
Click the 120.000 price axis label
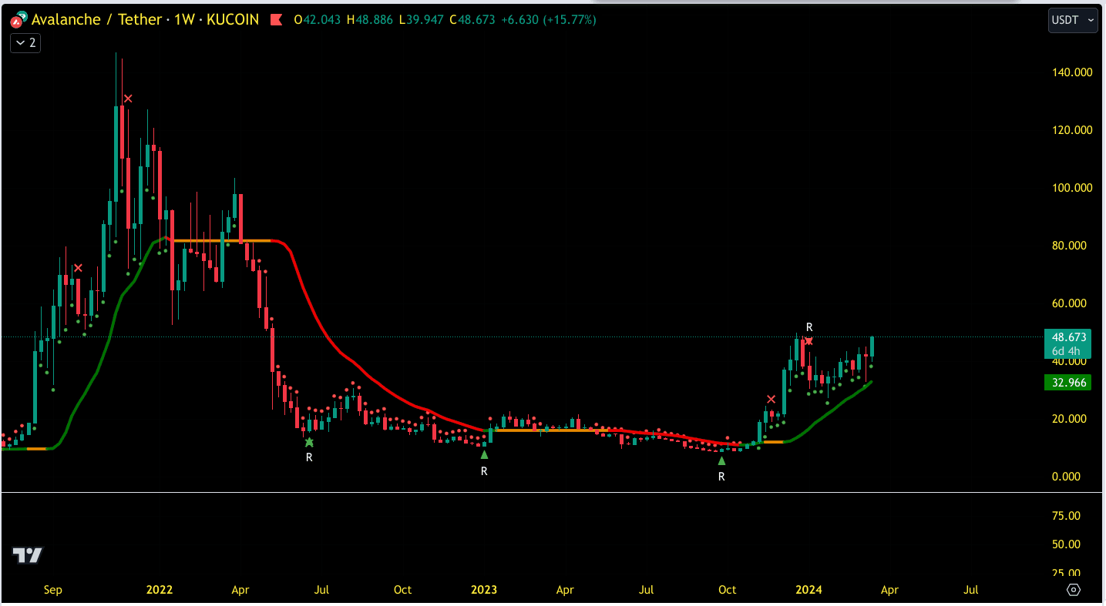(x=1072, y=130)
